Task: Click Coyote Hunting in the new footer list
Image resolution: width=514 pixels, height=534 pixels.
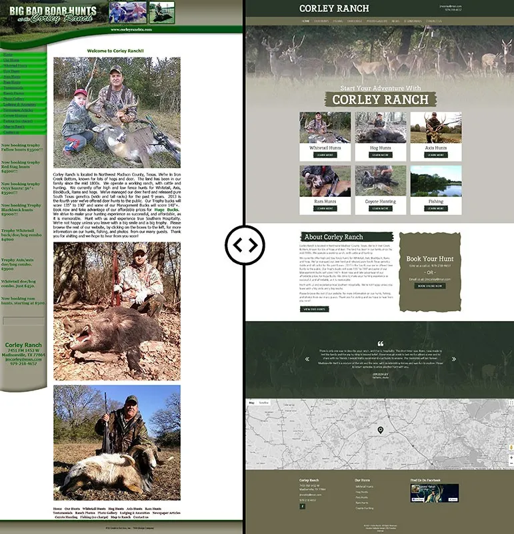Action: (x=364, y=508)
